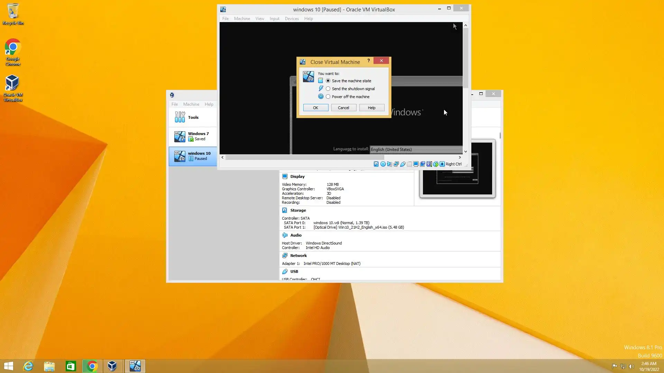Screen dimensions: 664x373
Task: Click the network adapters status icon
Action: coord(396,164)
